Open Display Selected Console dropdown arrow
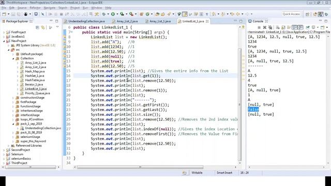This screenshot has width=331, height=186. click(x=318, y=27)
